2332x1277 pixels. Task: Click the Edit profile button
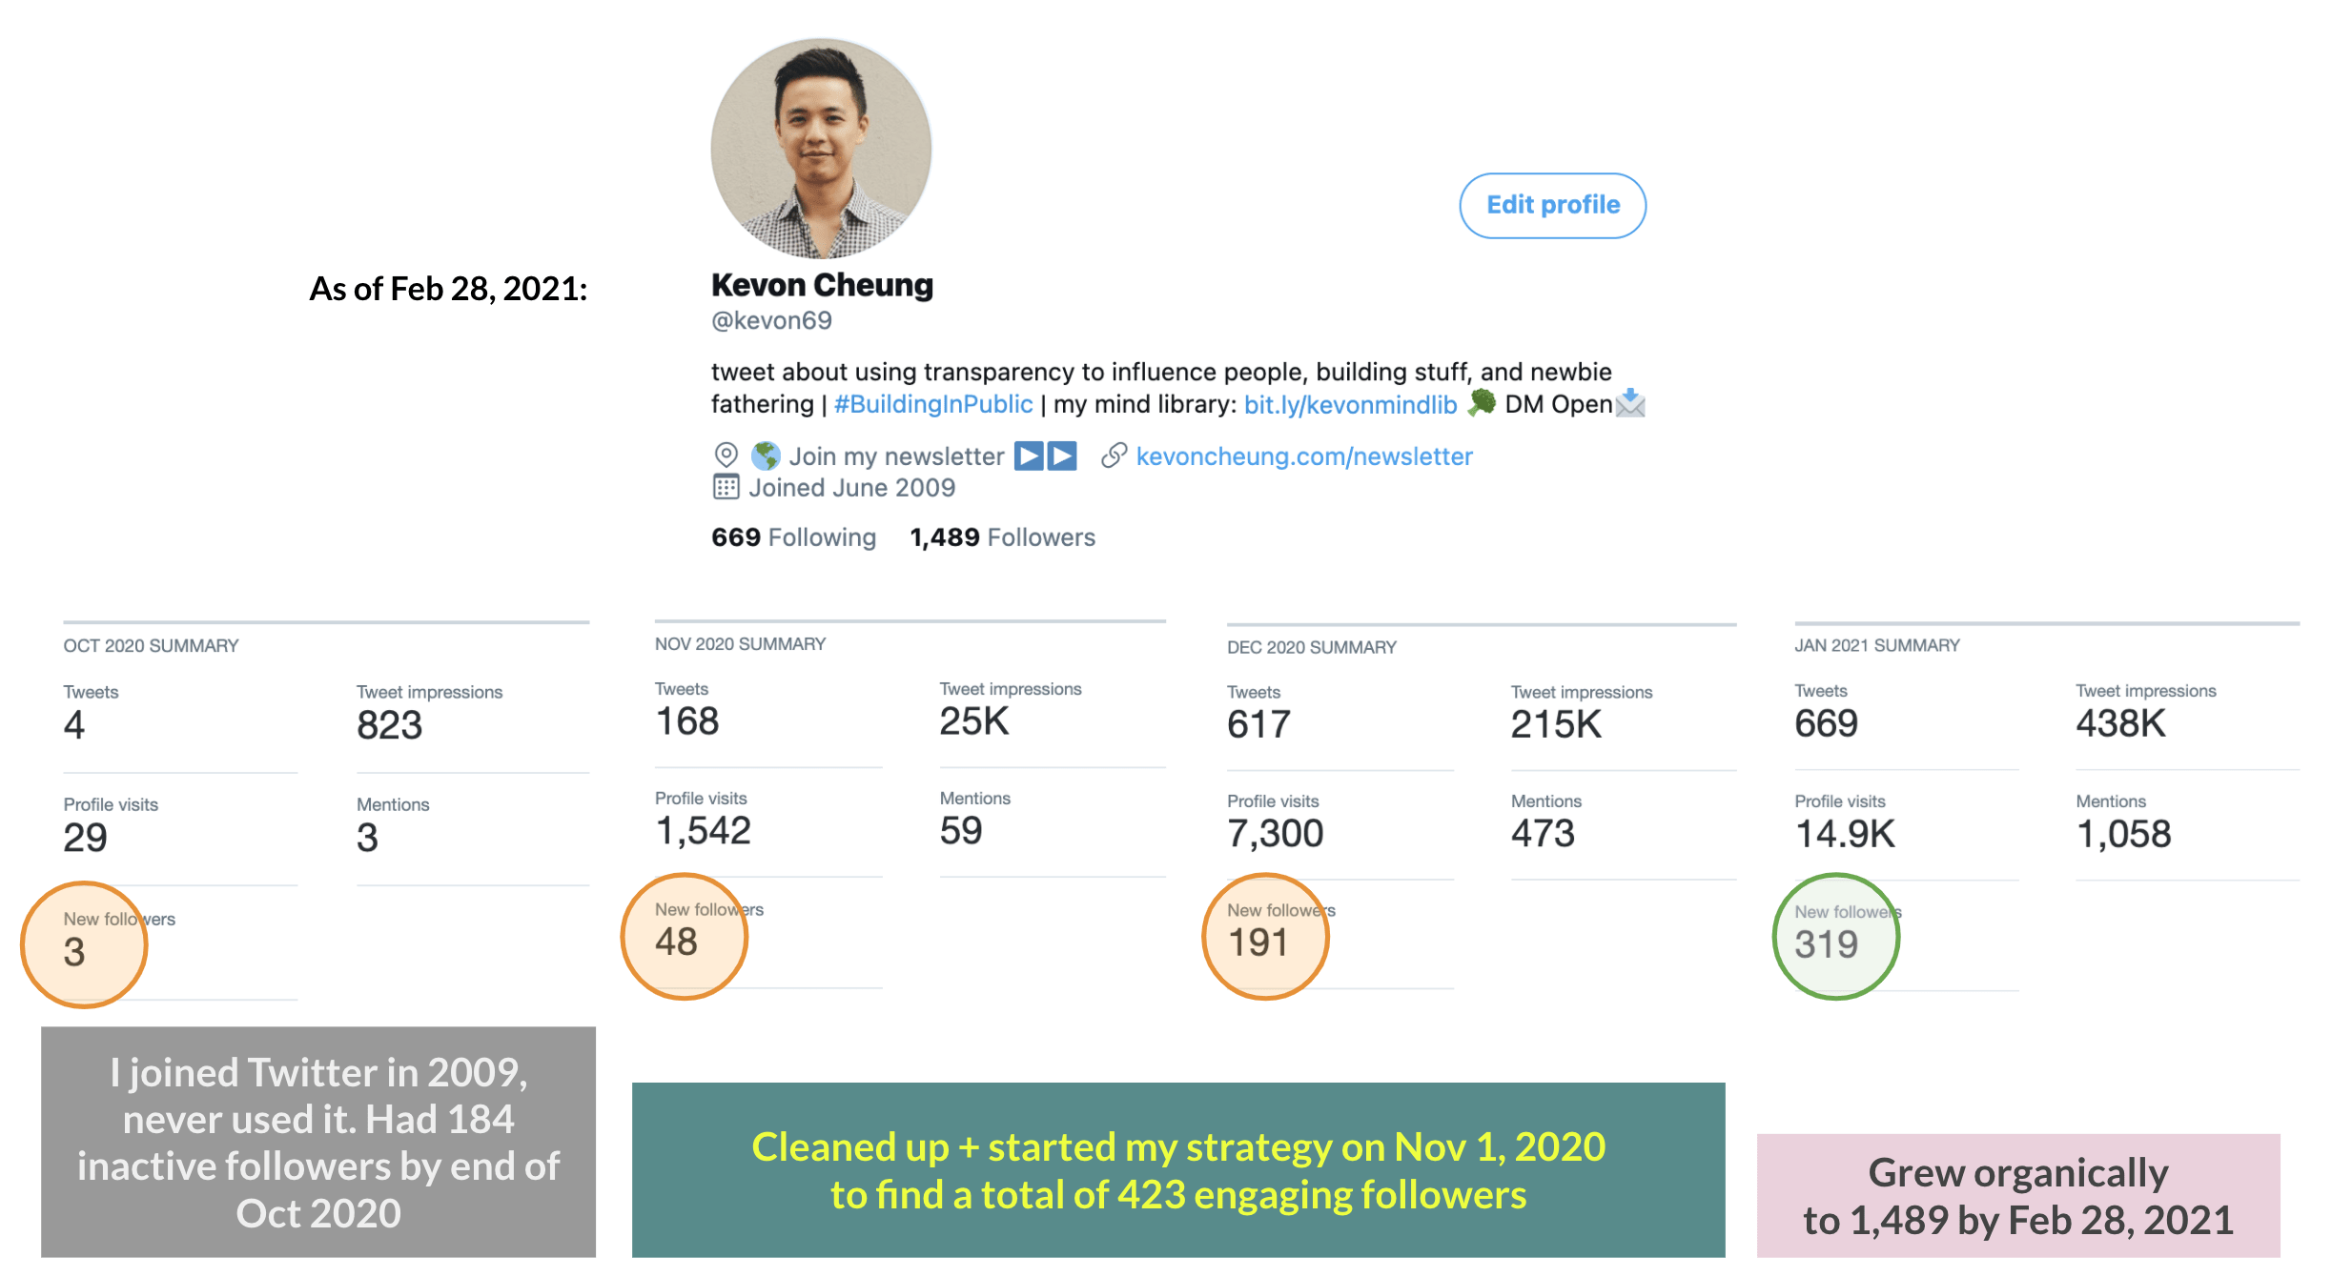click(1552, 205)
